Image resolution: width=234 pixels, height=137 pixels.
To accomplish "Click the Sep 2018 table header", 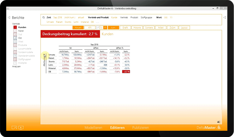I will 94,45.
